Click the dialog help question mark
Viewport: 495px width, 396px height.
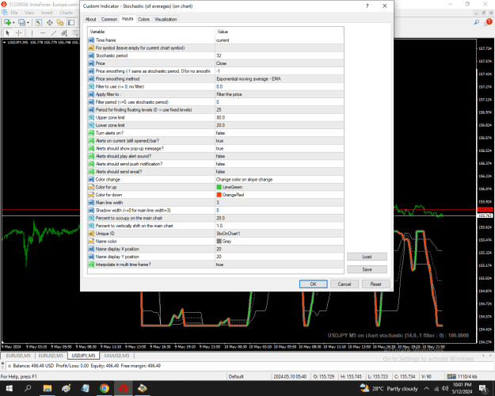click(367, 6)
